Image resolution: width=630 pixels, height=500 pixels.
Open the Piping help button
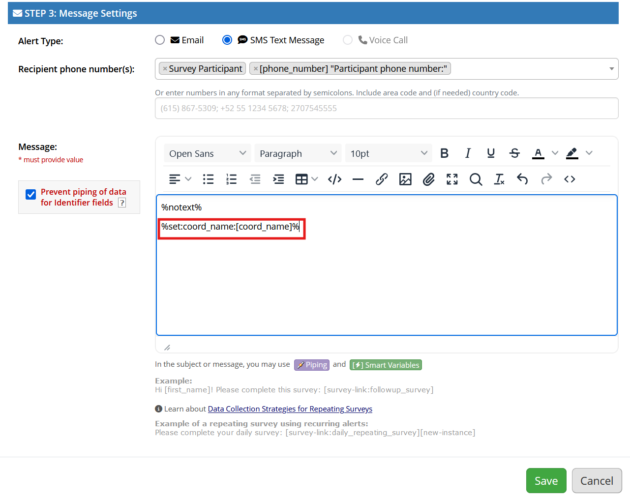(312, 365)
